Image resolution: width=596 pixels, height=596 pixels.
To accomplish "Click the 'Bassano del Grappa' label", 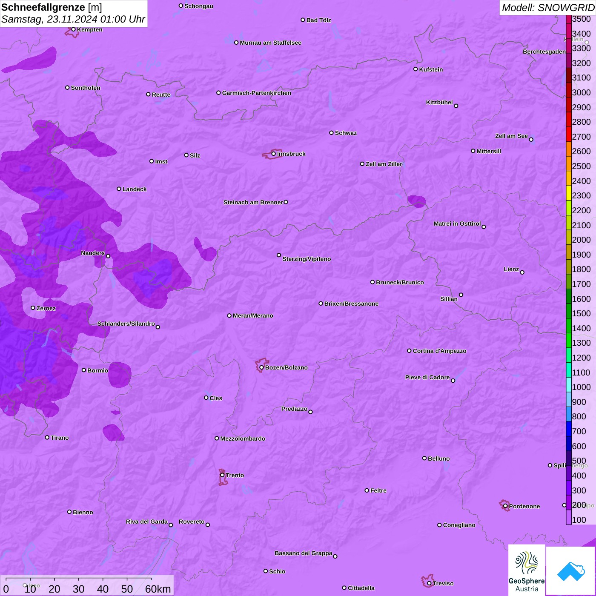I will [303, 553].
